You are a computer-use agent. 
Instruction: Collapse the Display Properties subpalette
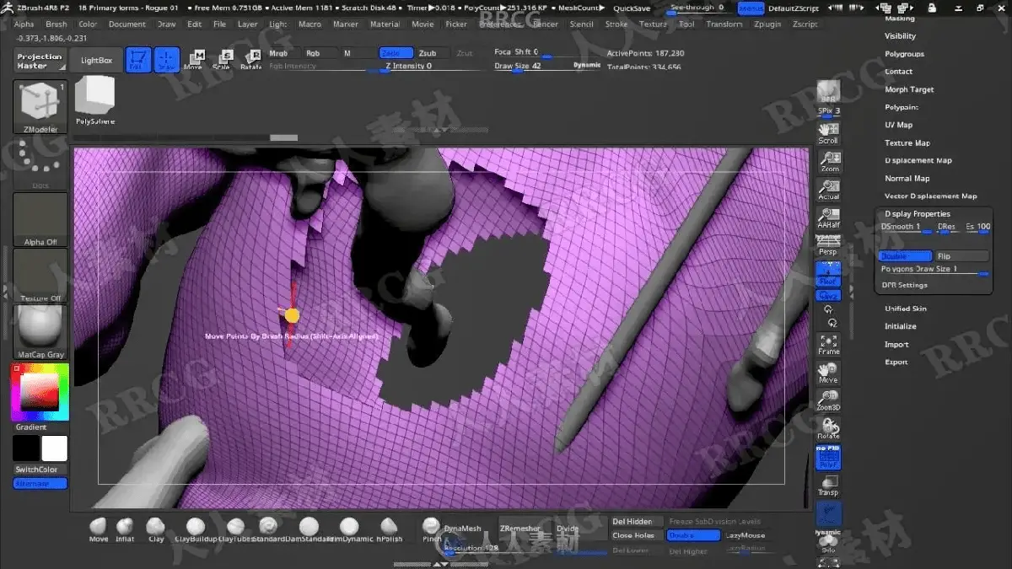918,214
